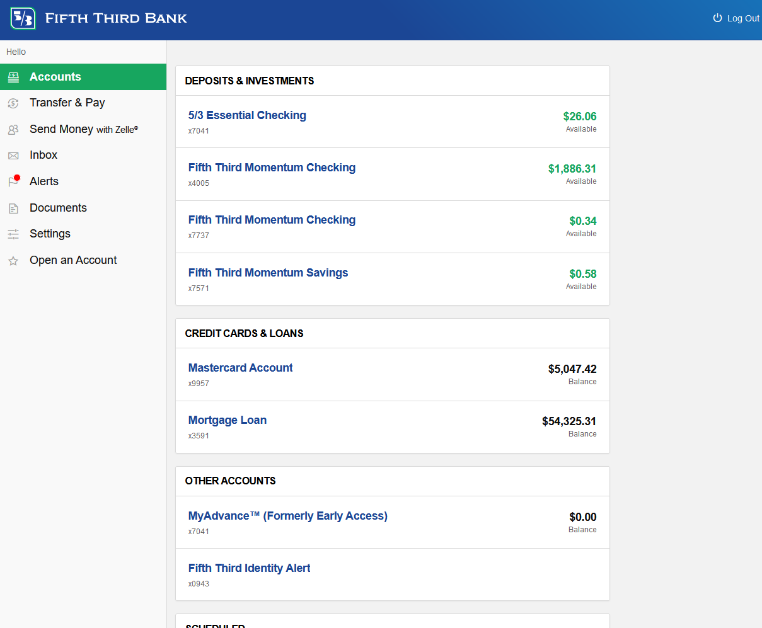The width and height of the screenshot is (762, 628).
Task: Click the Log Out power icon
Action: click(717, 18)
